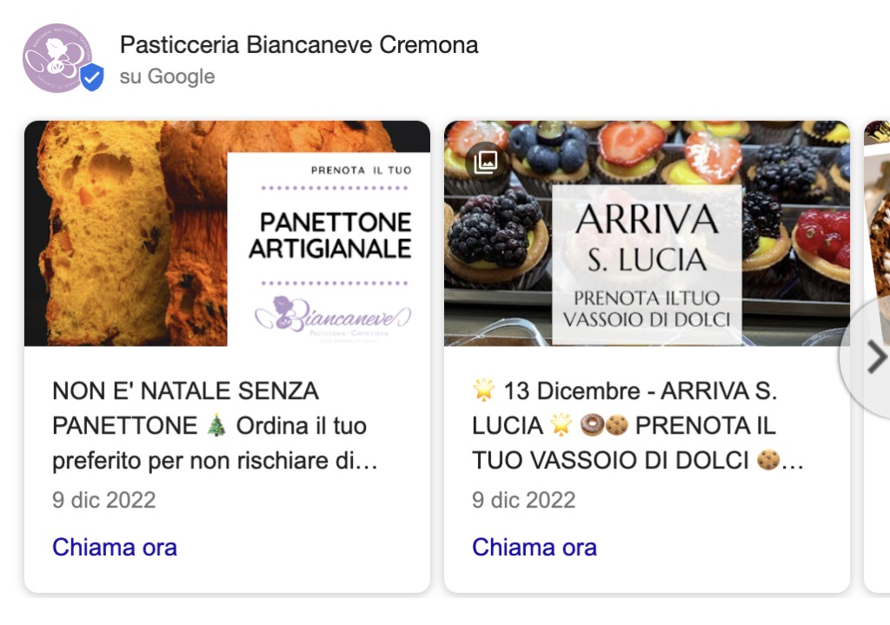
Task: Click Chiama ora under the panettone post
Action: (115, 548)
